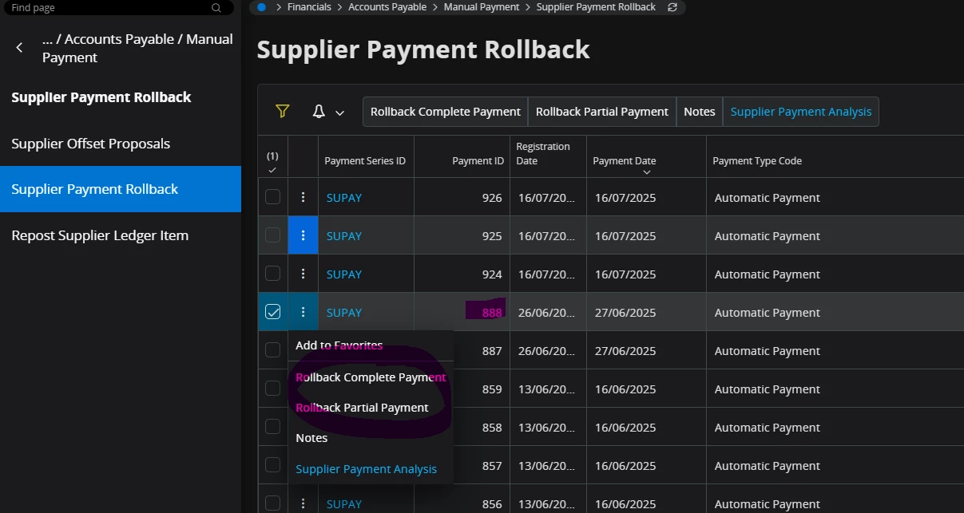The width and height of the screenshot is (964, 513).
Task: Uncheck the row checkbox for Payment 888
Action: click(272, 311)
